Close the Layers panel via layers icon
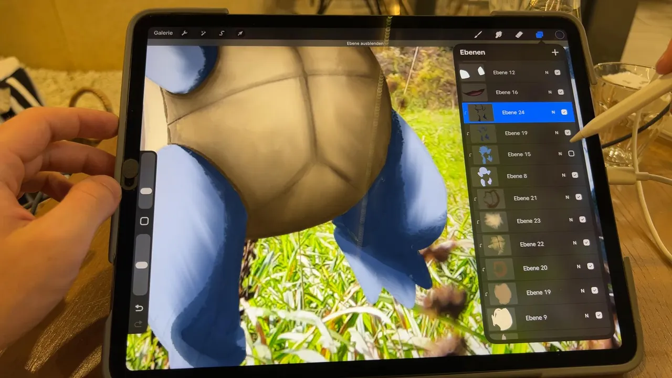The width and height of the screenshot is (672, 378). [x=539, y=35]
